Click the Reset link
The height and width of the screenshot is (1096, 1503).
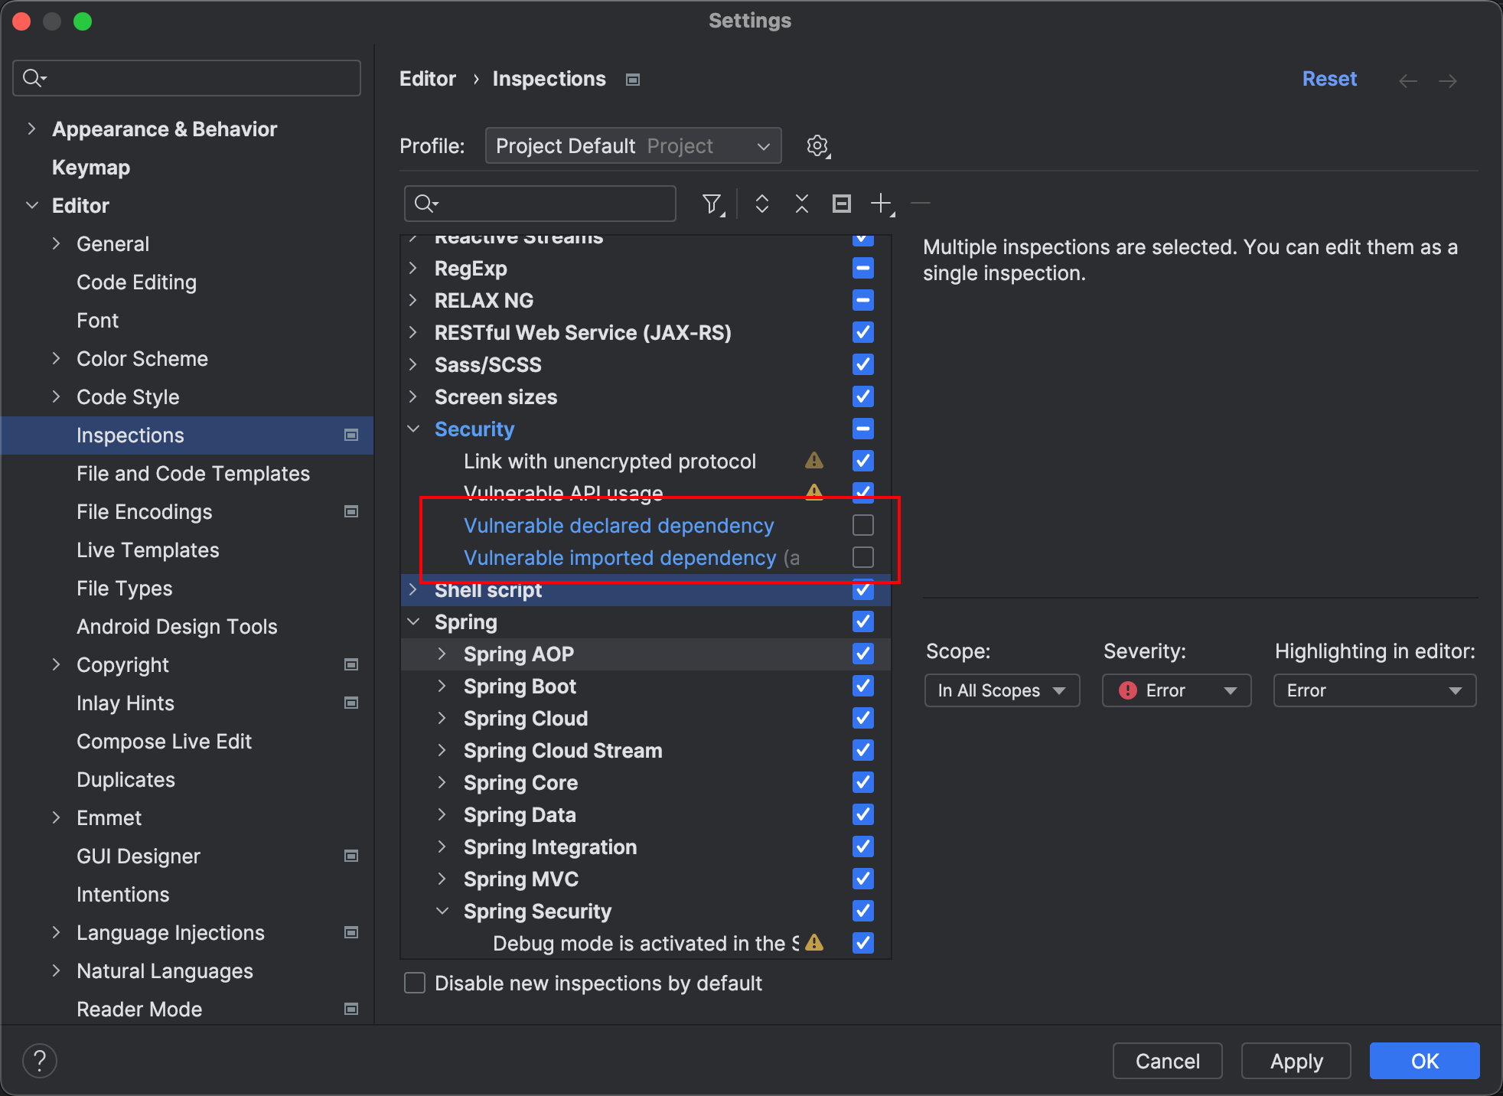pos(1329,79)
